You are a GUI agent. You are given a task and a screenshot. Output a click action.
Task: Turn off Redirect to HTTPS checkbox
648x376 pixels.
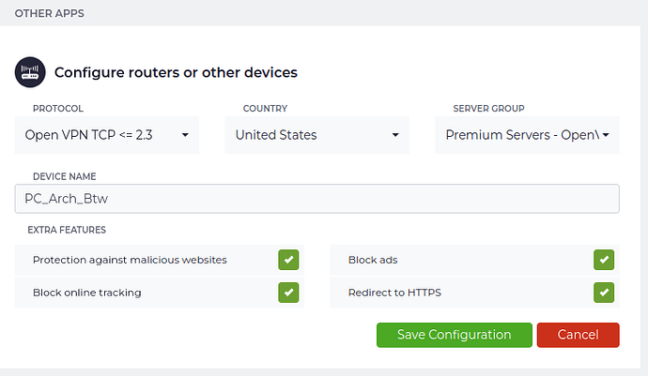coord(604,293)
